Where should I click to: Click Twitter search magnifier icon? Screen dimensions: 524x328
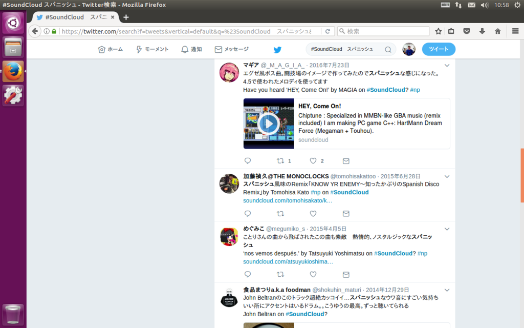[x=388, y=50]
